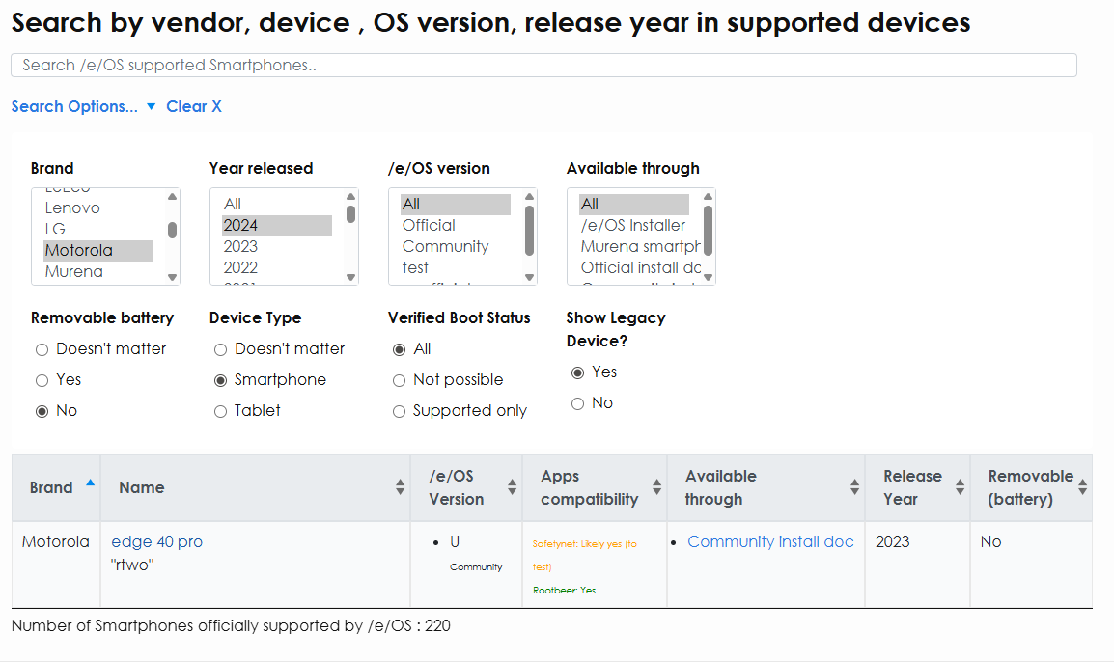The width and height of the screenshot is (1114, 662).
Task: Choose No for Show Legacy Device
Action: pos(577,403)
